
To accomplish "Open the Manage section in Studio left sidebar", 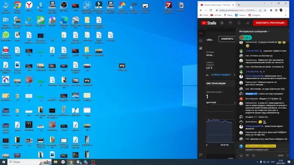I will pyautogui.click(x=201, y=48).
